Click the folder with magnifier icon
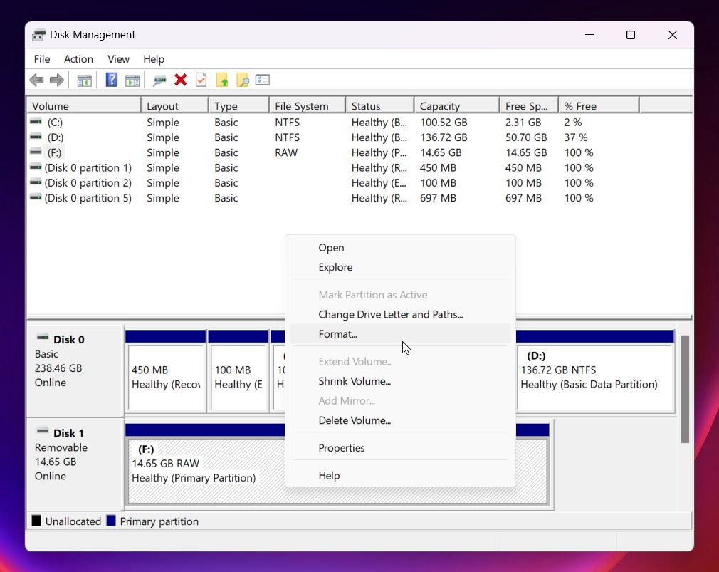The width and height of the screenshot is (719, 572). [x=243, y=80]
